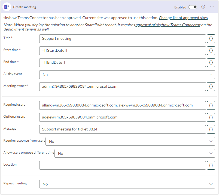This screenshot has height=195, width=219.
Task: Expand the Repeat meeting dropdown
Action: pos(127,184)
